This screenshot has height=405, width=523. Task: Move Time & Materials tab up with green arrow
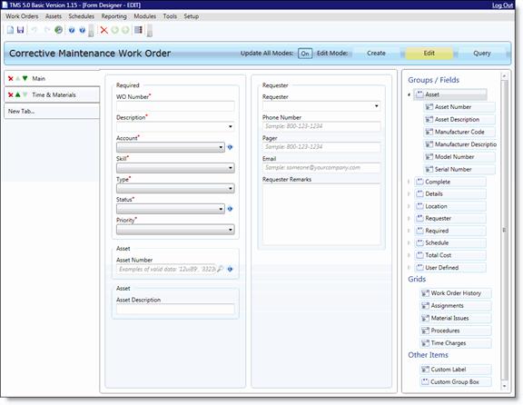17,94
